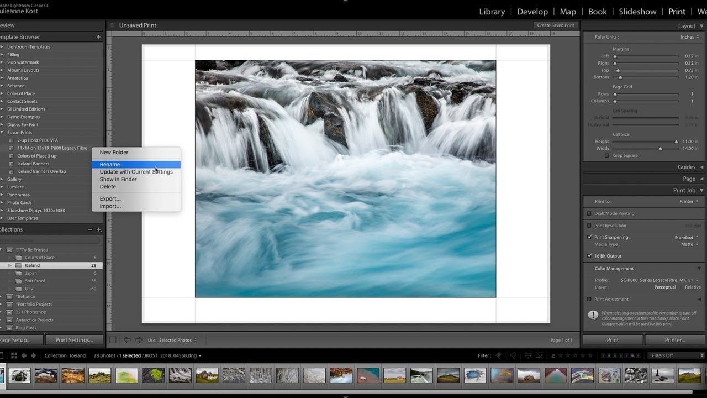Go forward using filmstrip right arrow

coord(34,355)
